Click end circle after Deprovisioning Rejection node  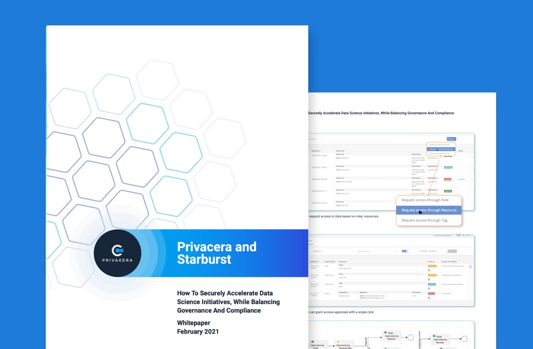pyautogui.click(x=411, y=337)
